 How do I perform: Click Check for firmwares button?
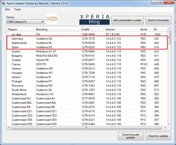tap(158, 20)
